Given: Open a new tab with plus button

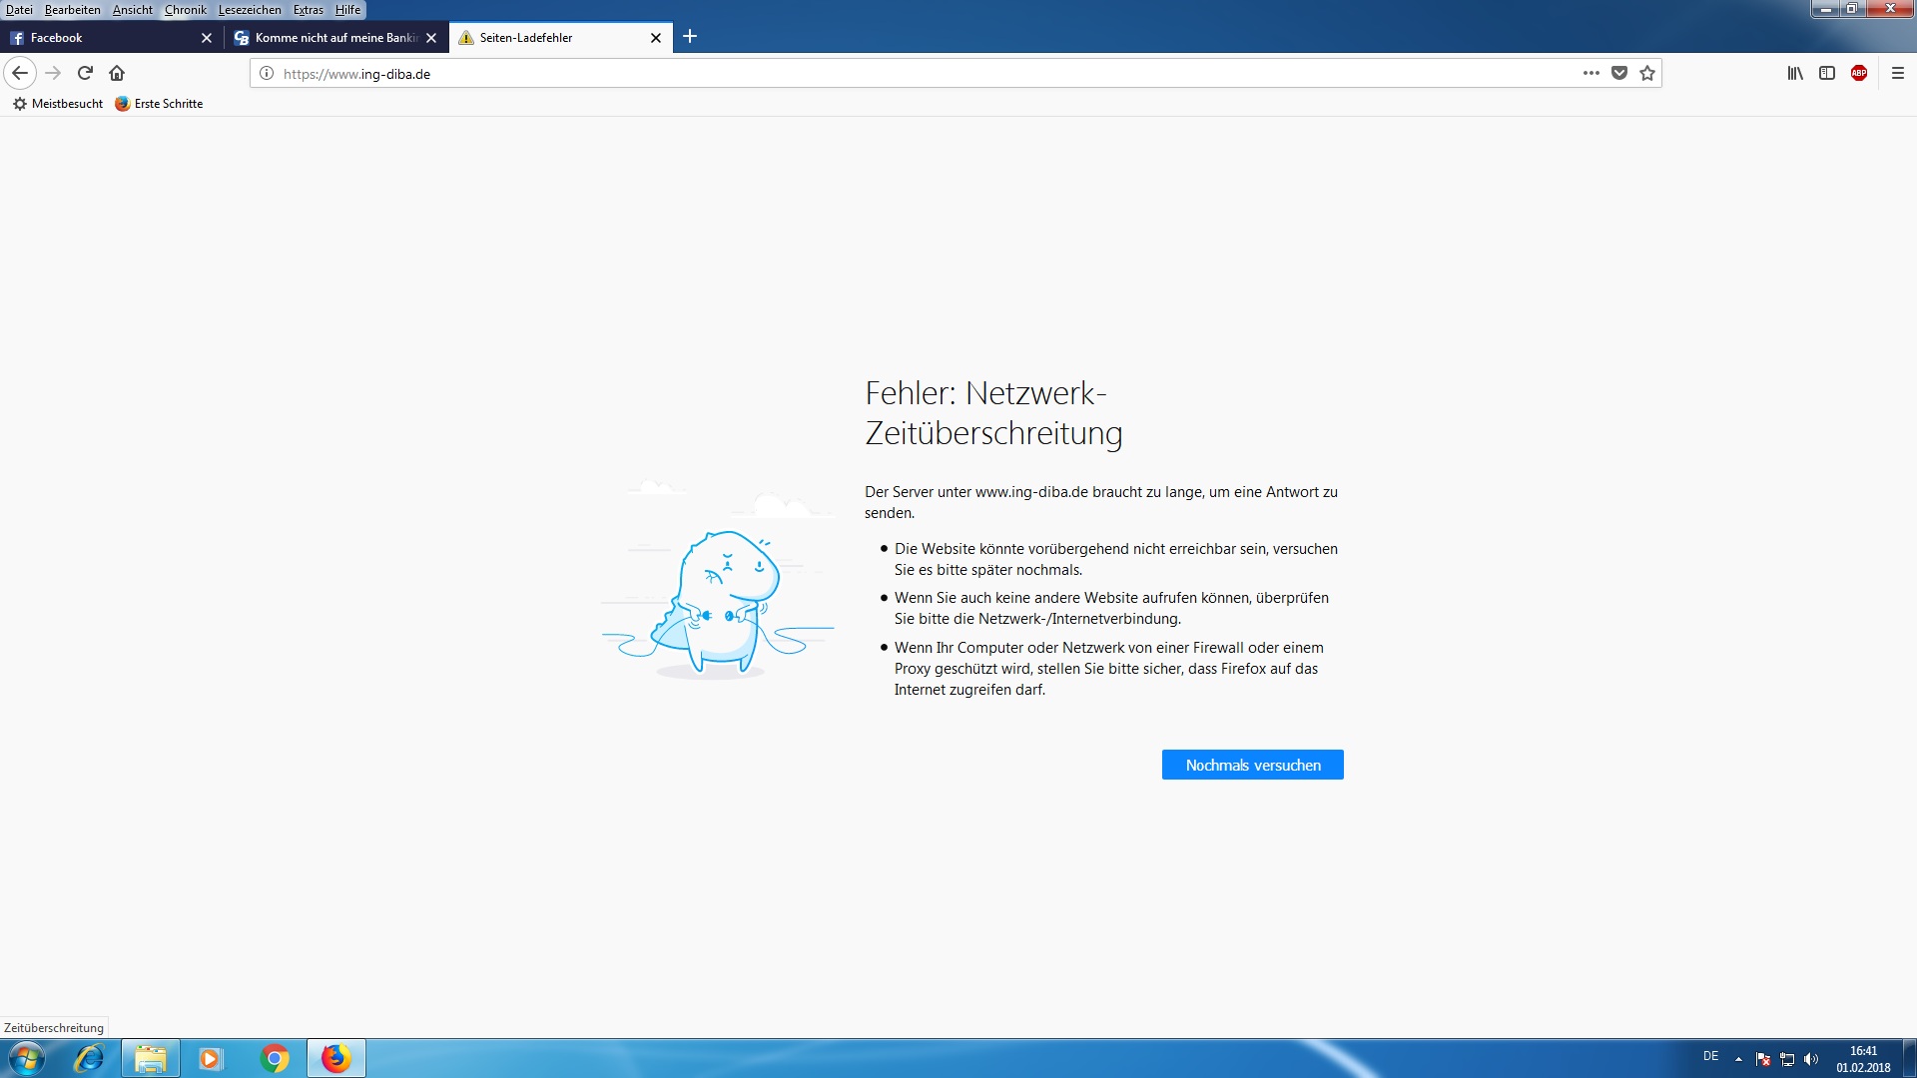Looking at the screenshot, I should (689, 37).
